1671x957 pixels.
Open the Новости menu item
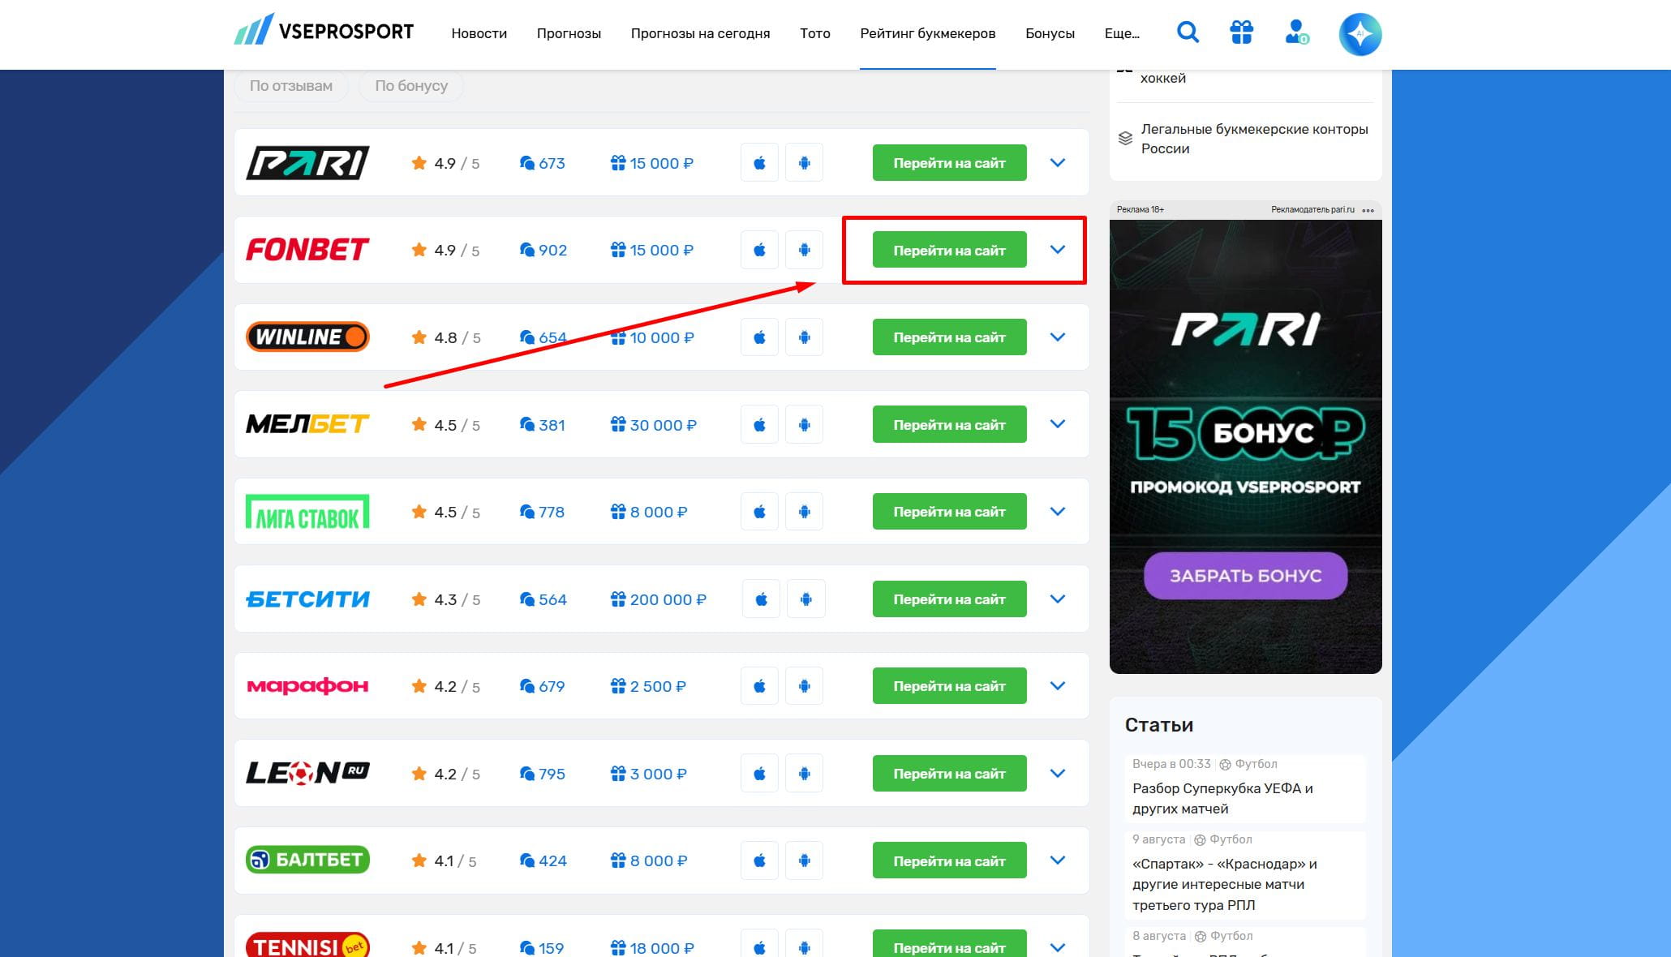tap(479, 33)
